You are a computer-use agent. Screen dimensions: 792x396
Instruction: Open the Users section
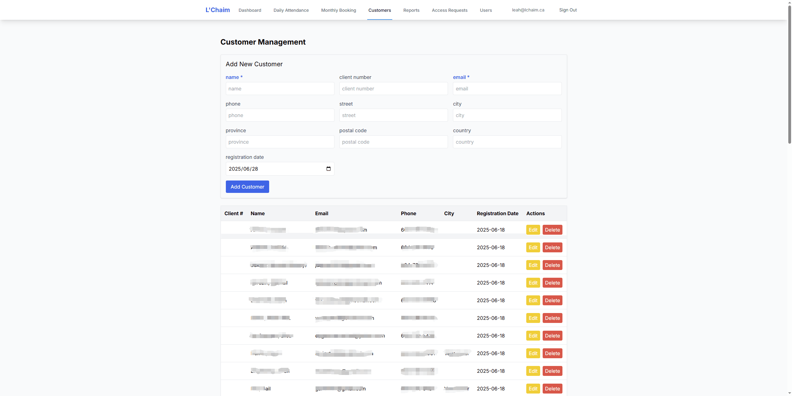(486, 10)
